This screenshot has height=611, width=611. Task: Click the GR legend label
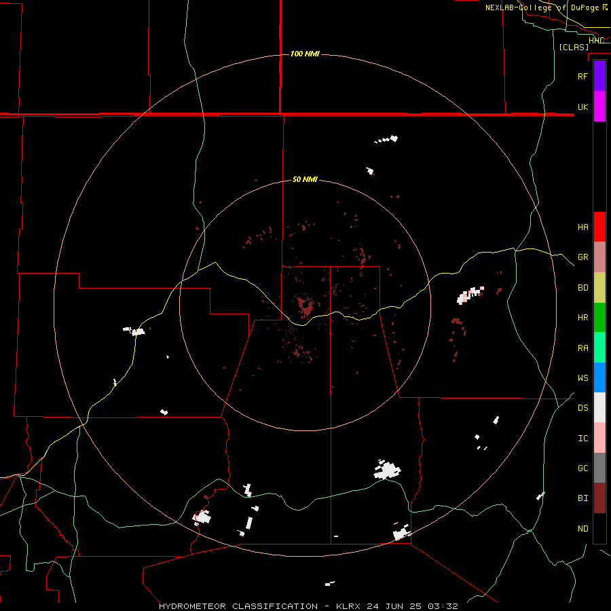point(582,257)
